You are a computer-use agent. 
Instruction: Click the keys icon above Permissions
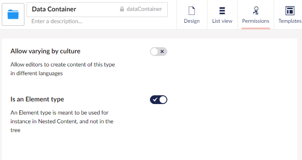[255, 10]
